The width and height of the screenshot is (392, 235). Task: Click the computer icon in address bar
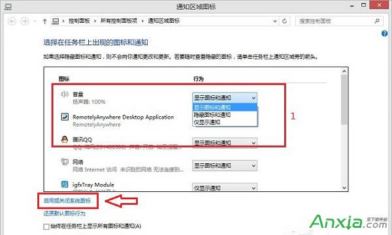pos(56,22)
